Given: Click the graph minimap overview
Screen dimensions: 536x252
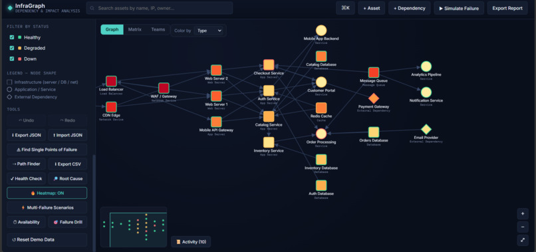Looking at the screenshot, I should (134, 227).
